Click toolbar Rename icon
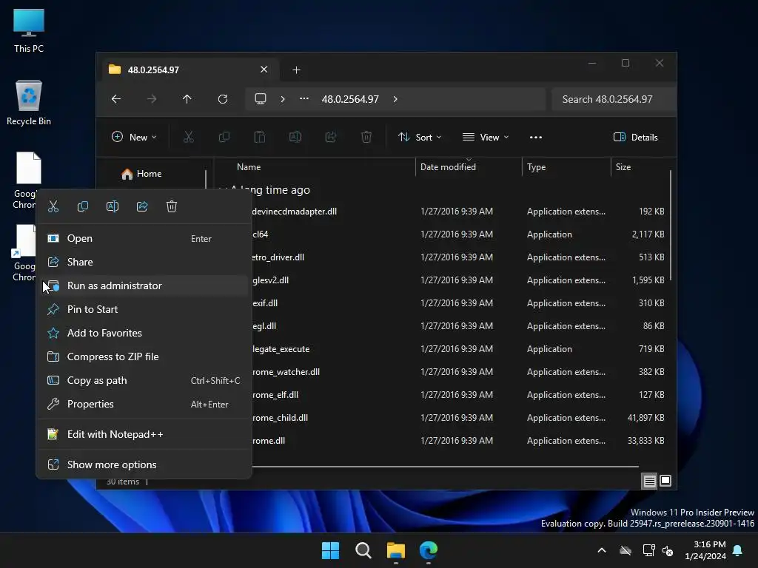This screenshot has width=758, height=568. point(295,137)
